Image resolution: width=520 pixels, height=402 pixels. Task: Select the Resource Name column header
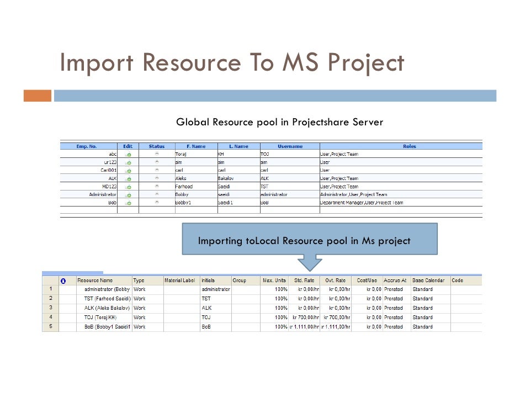click(x=104, y=281)
